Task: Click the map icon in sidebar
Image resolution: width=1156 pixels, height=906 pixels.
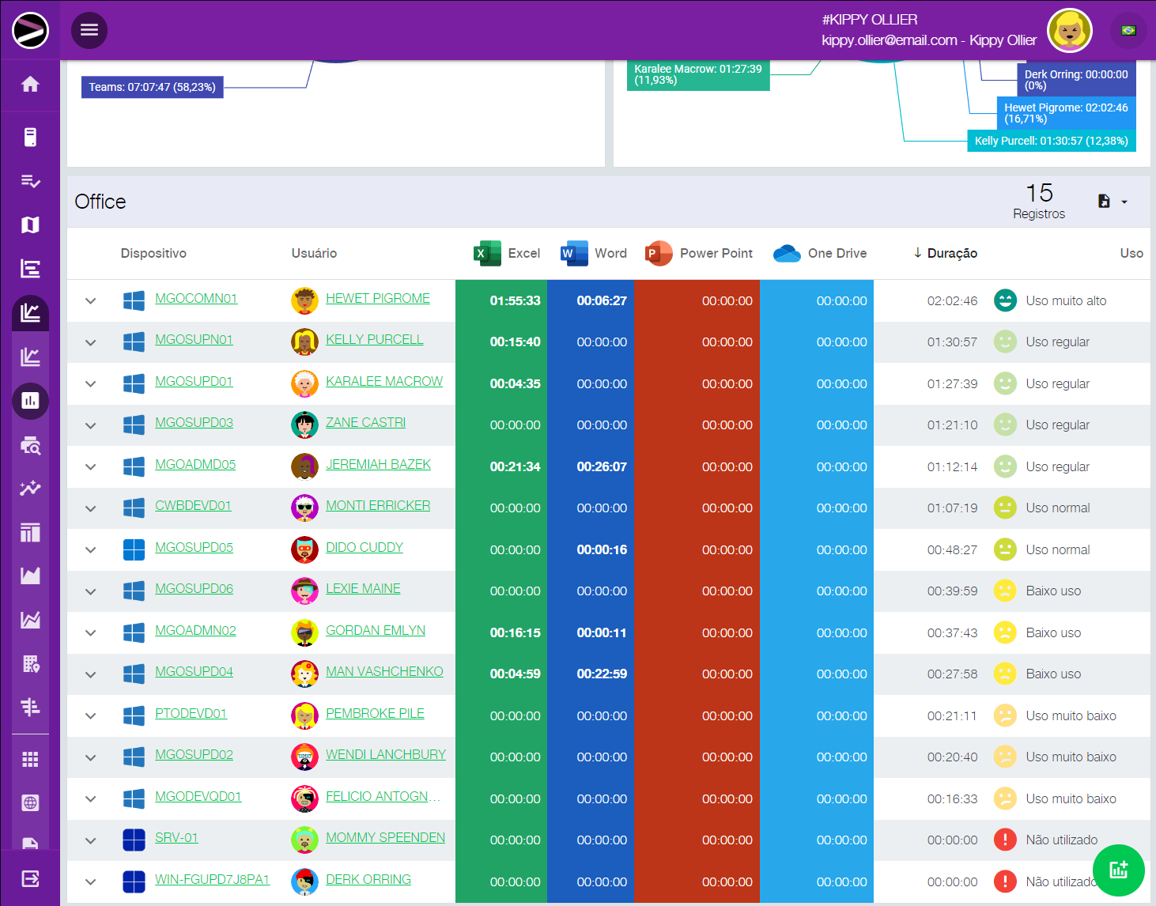Action: pos(30,225)
